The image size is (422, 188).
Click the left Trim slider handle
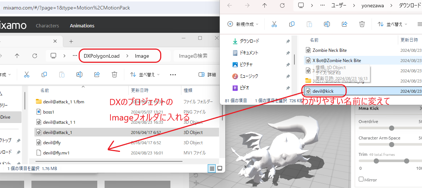click(376, 161)
